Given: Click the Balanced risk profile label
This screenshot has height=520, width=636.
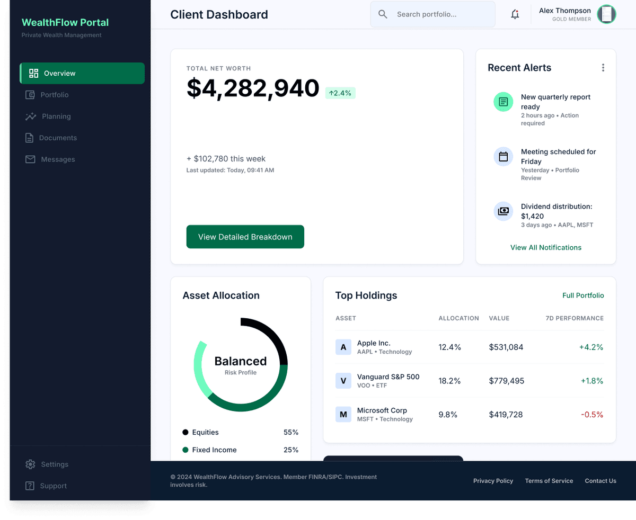Looking at the screenshot, I should (241, 361).
